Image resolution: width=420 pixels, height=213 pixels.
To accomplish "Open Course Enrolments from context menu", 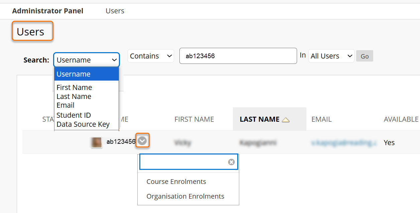I will [176, 182].
